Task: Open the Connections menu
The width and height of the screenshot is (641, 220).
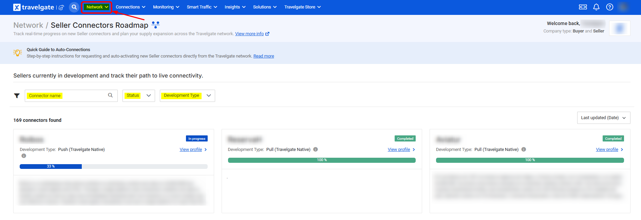Action: click(x=131, y=7)
